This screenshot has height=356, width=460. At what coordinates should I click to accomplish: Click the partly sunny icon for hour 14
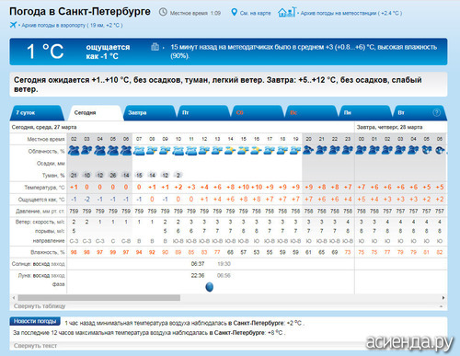pyautogui.click(x=230, y=150)
